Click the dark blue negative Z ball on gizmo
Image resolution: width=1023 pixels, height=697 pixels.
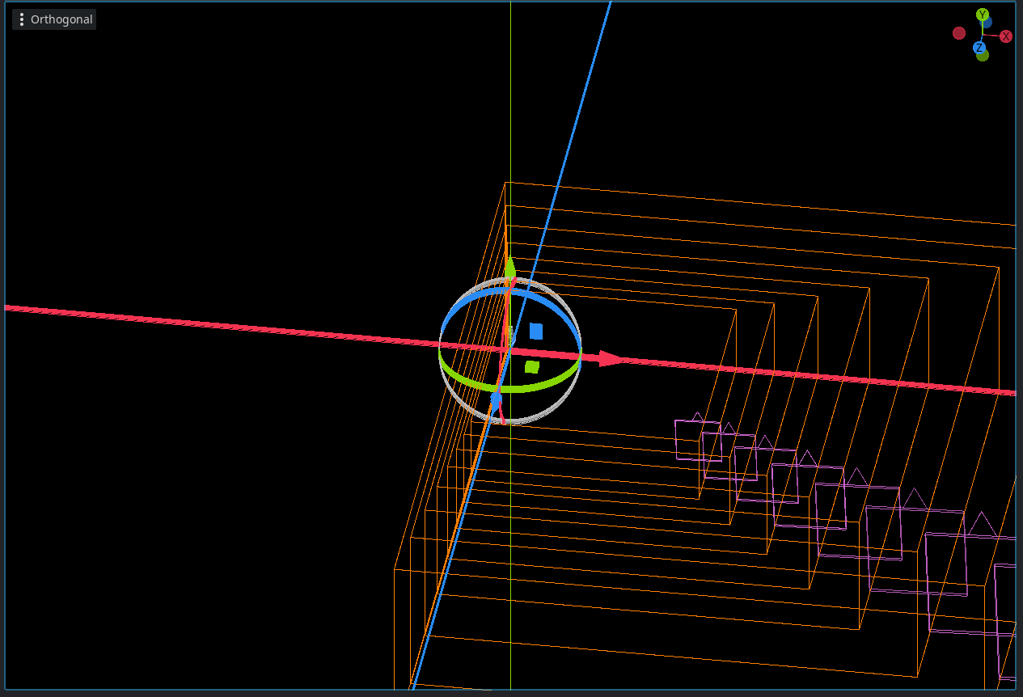pyautogui.click(x=987, y=23)
